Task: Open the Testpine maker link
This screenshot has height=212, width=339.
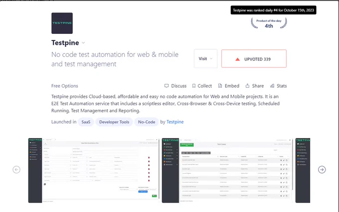Action: tap(175, 122)
